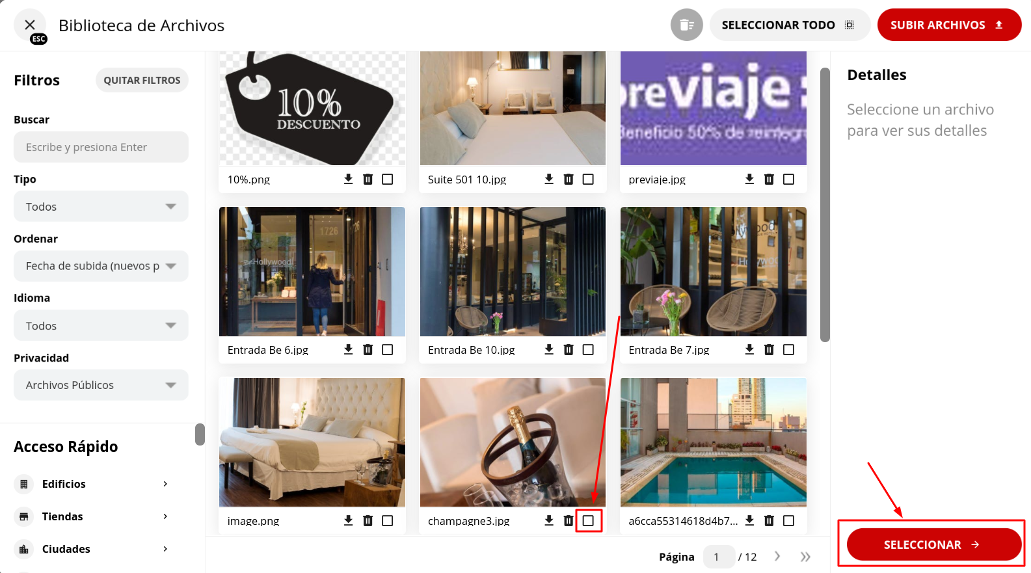Expand the Ordenar sort dropdown
This screenshot has height=573, width=1031.
tap(101, 266)
